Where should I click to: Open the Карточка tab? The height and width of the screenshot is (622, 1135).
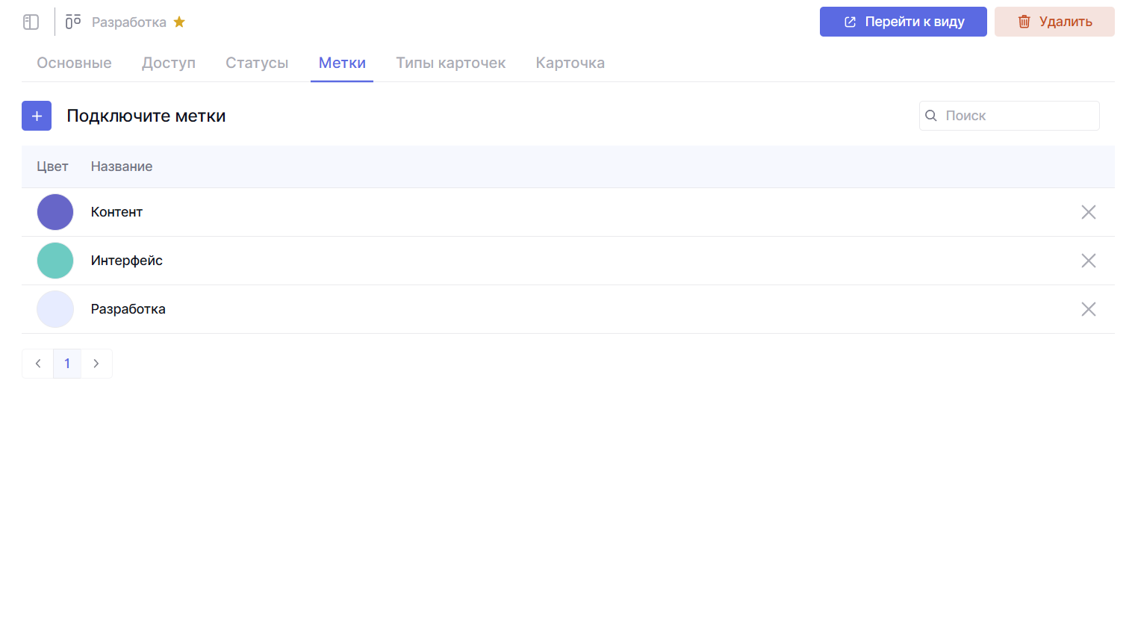pos(570,63)
